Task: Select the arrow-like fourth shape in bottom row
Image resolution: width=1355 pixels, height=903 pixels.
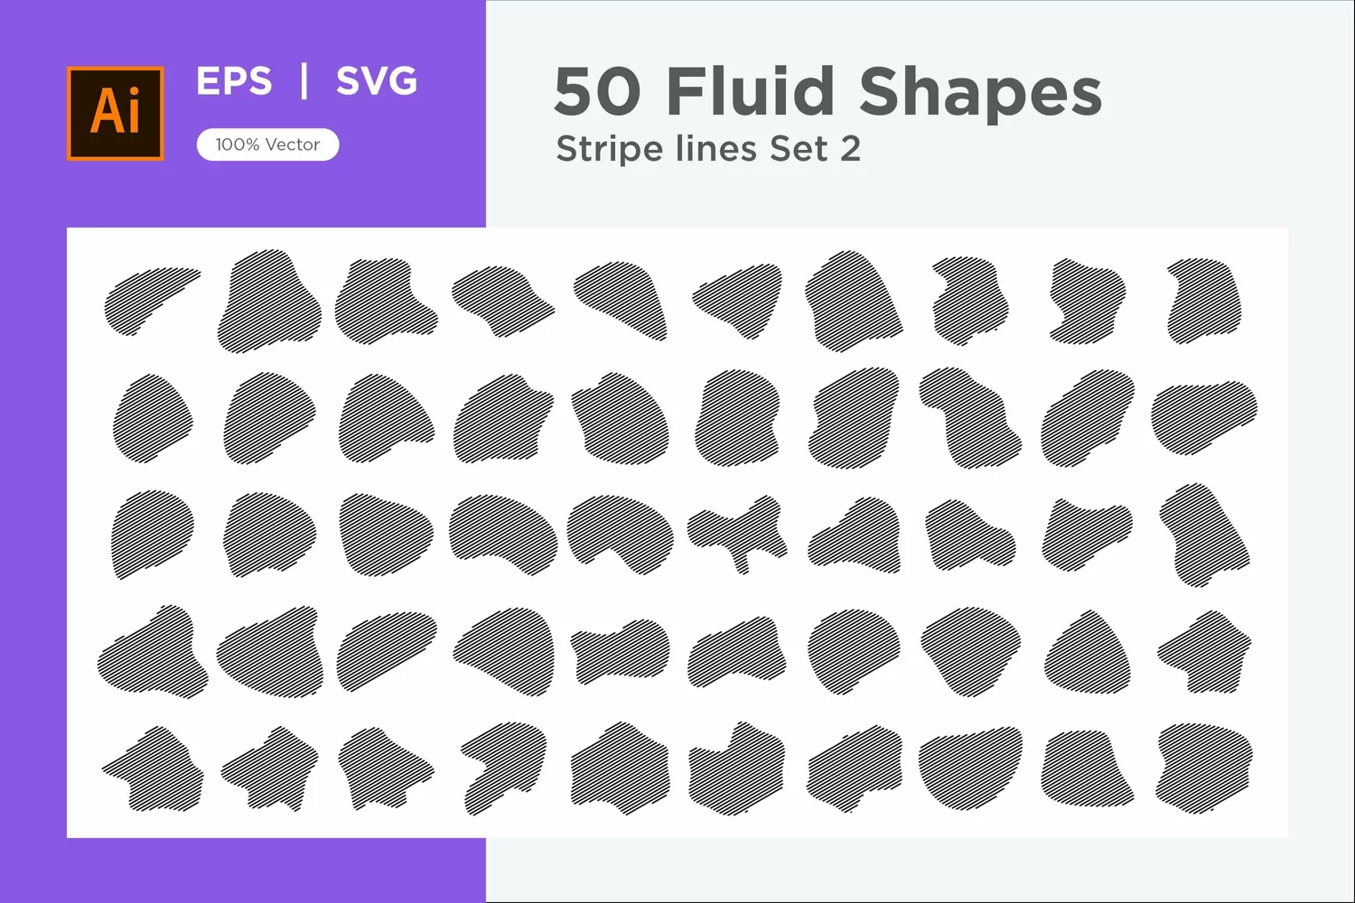Action: [x=504, y=768]
